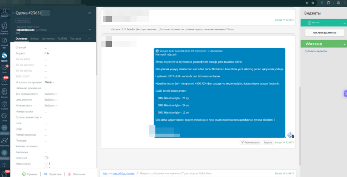Expand the pipeline stage Неразобранное selector
The height and width of the screenshot is (177, 347).
click(x=53, y=30)
